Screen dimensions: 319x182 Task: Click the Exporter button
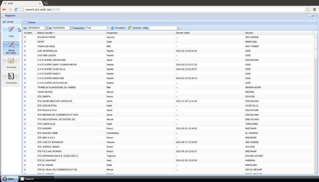[x=135, y=28]
